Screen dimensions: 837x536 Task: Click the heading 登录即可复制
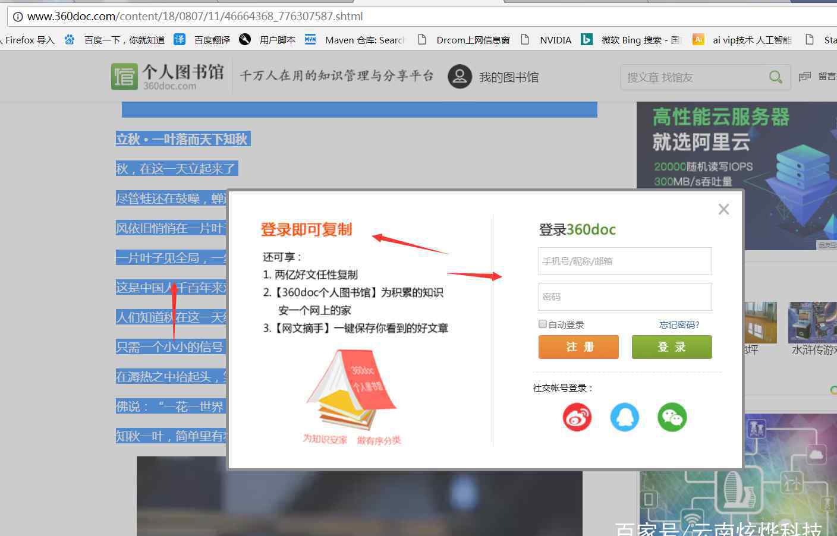coord(306,229)
